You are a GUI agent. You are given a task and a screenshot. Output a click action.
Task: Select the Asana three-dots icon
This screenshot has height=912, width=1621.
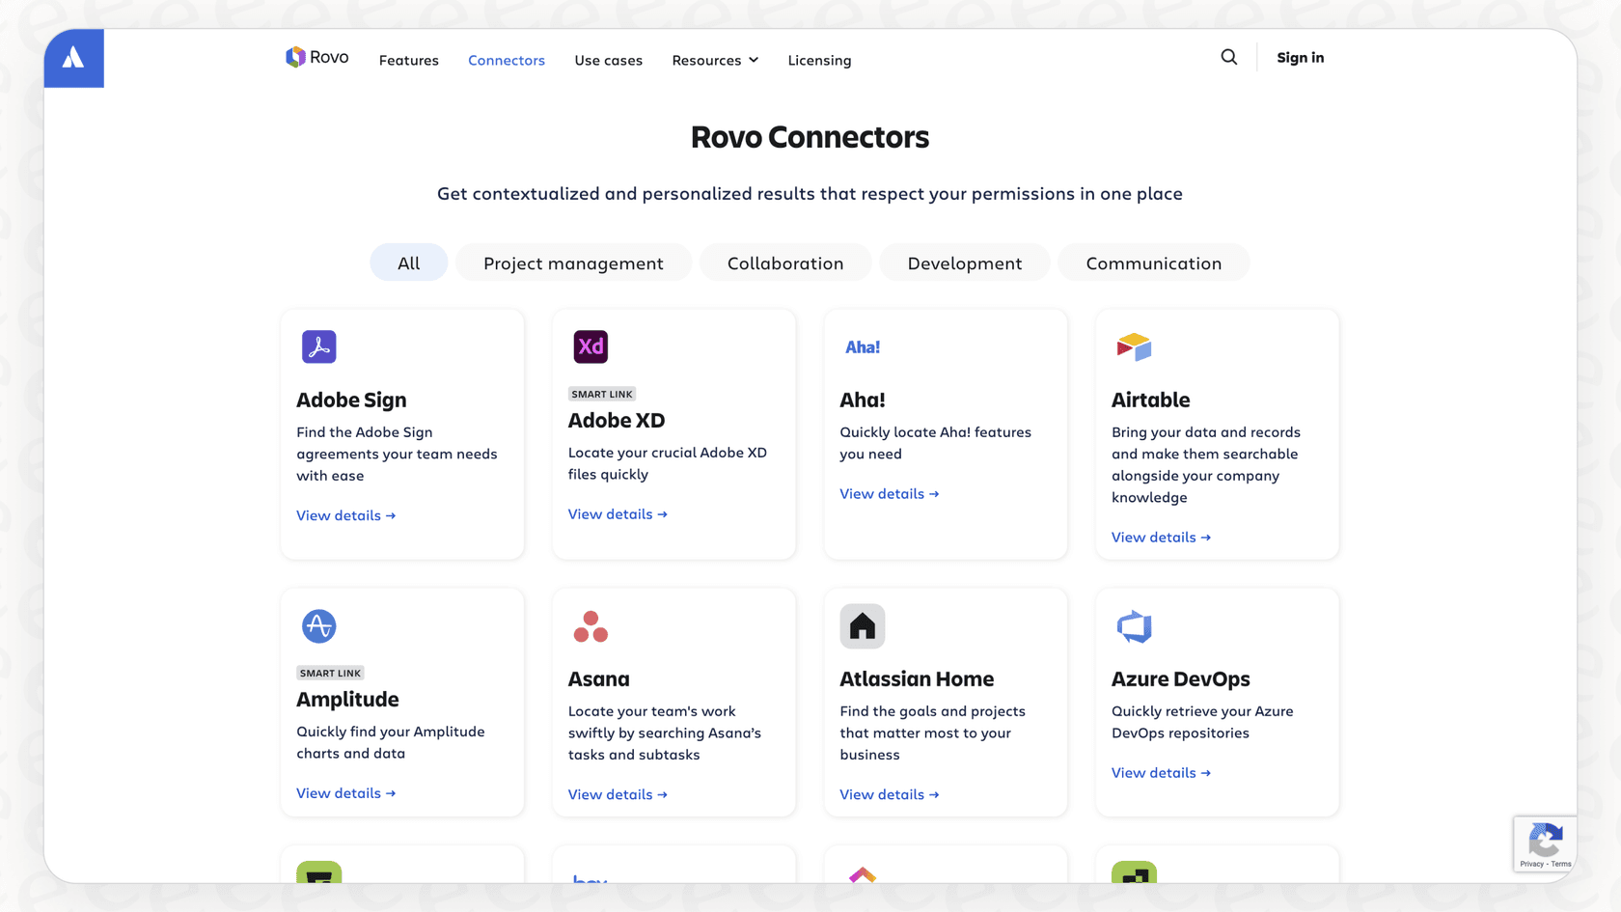(x=591, y=625)
